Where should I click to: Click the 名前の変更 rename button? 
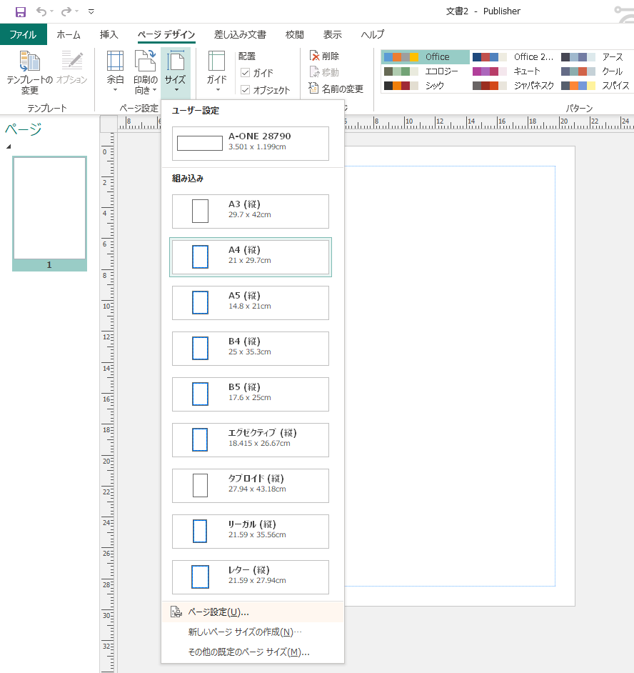pyautogui.click(x=336, y=89)
